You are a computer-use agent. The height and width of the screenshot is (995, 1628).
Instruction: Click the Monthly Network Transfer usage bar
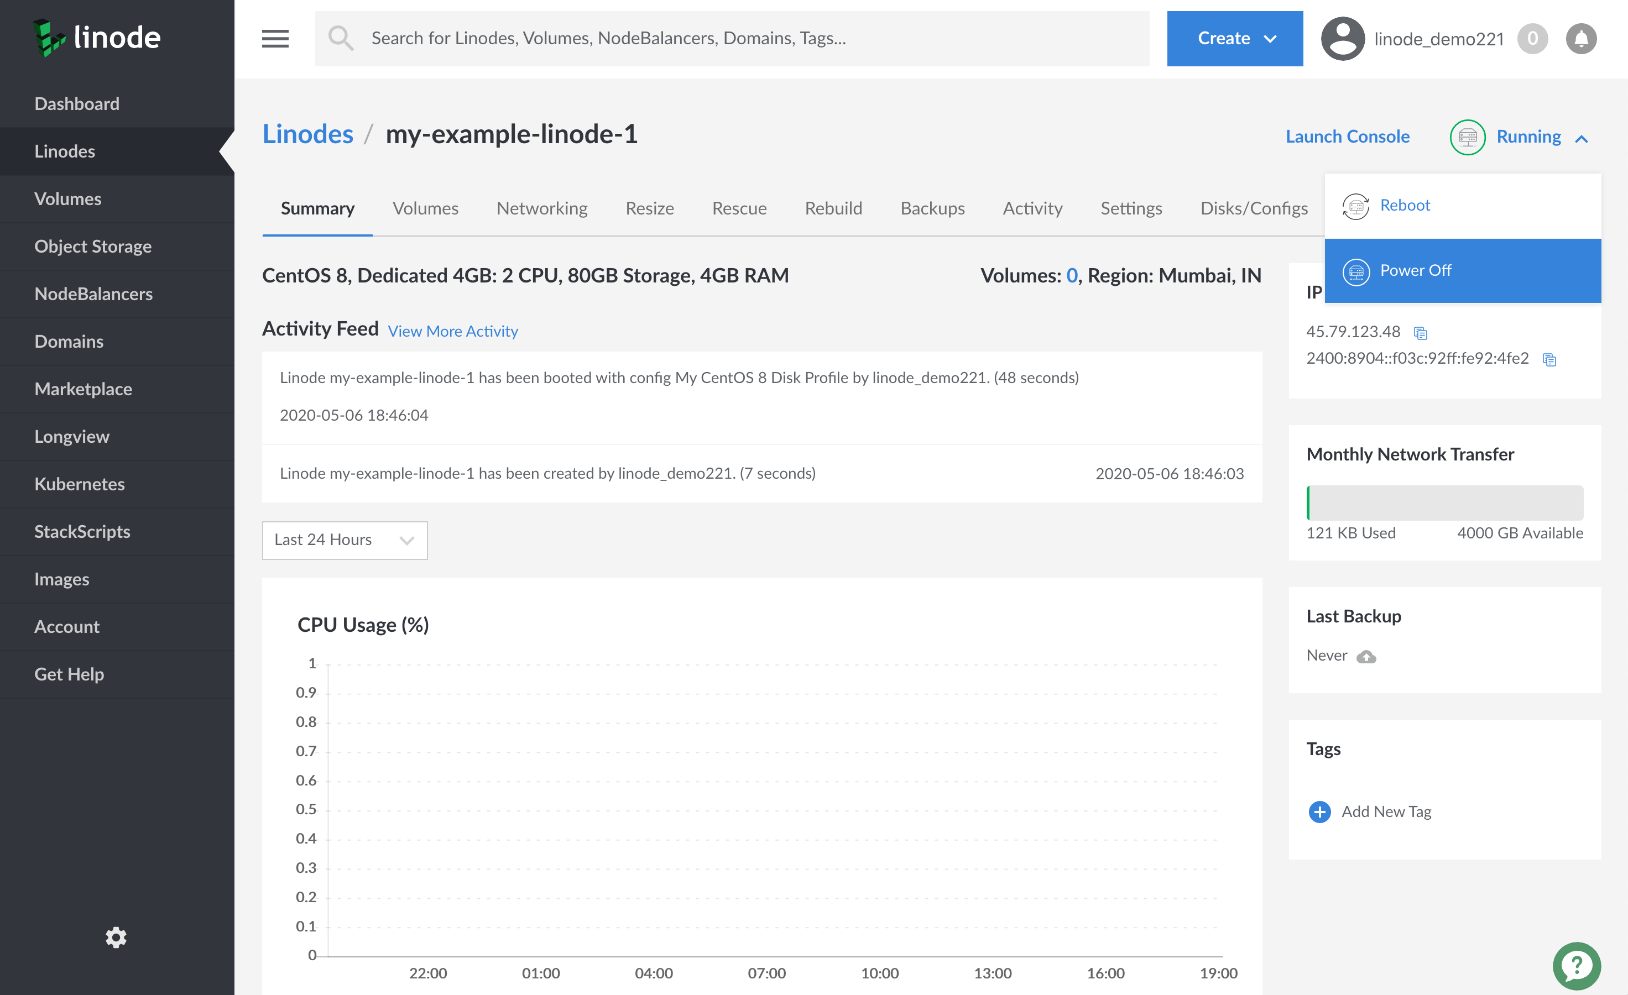pyautogui.click(x=1444, y=503)
